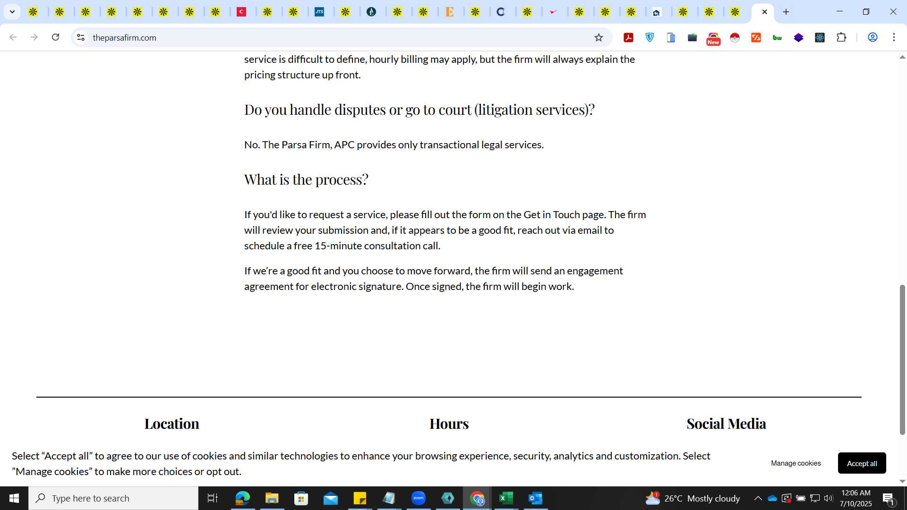Open a new browser tab

tap(786, 12)
